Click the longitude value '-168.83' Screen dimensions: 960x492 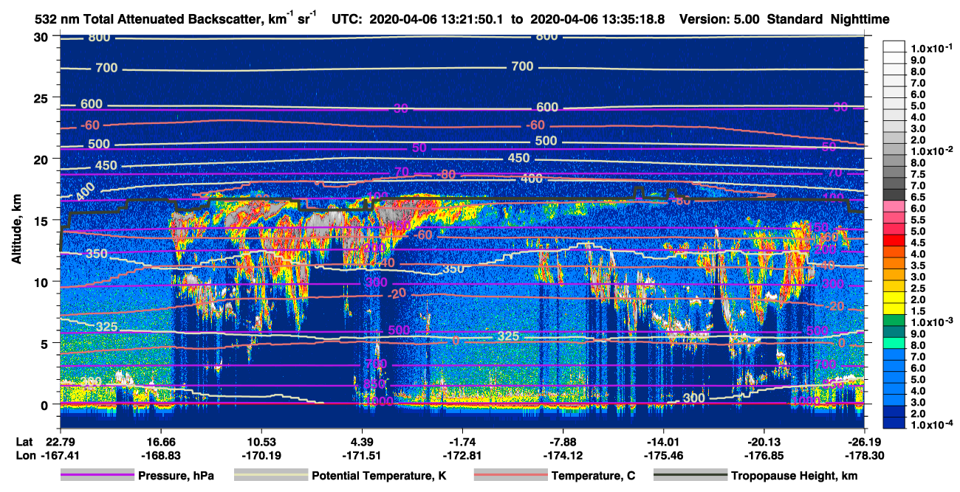click(160, 455)
